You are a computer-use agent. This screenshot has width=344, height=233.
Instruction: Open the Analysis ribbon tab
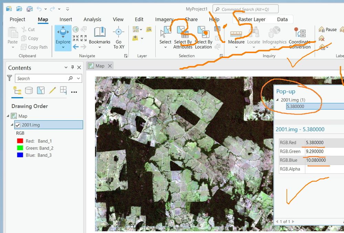point(92,19)
